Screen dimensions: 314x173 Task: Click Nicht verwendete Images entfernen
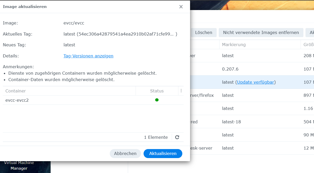(x=261, y=32)
